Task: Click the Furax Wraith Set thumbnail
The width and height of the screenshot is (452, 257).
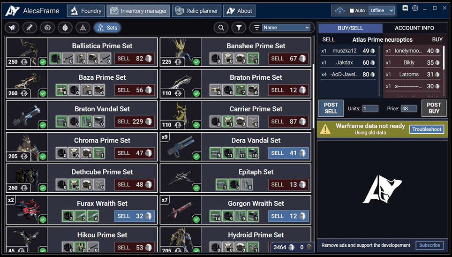Action: pyautogui.click(x=27, y=210)
